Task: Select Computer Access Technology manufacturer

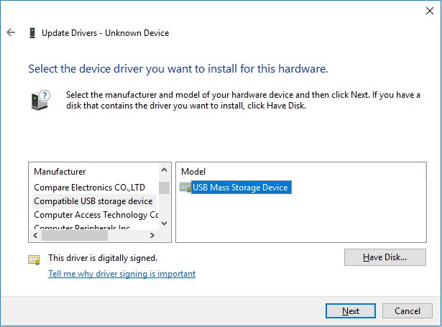Action: pyautogui.click(x=95, y=215)
